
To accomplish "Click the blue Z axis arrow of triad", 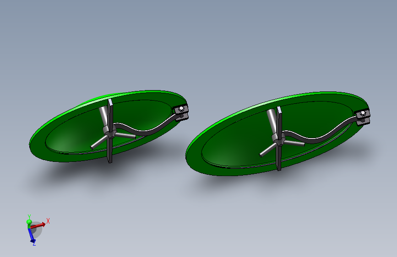I will coord(32,235).
